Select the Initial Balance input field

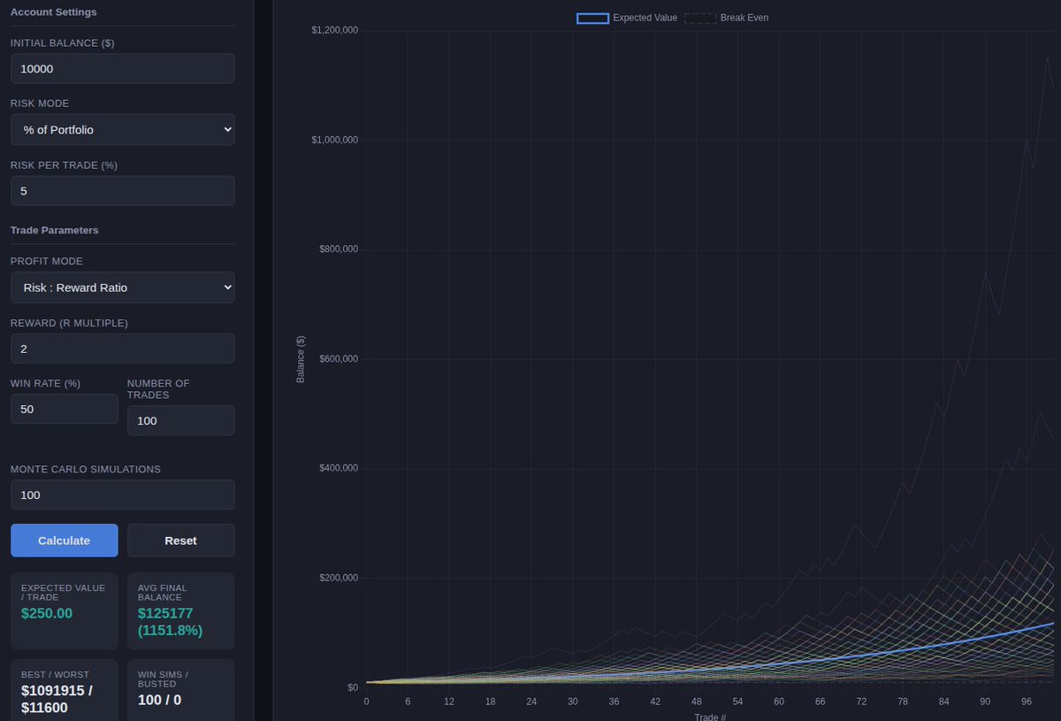click(122, 68)
